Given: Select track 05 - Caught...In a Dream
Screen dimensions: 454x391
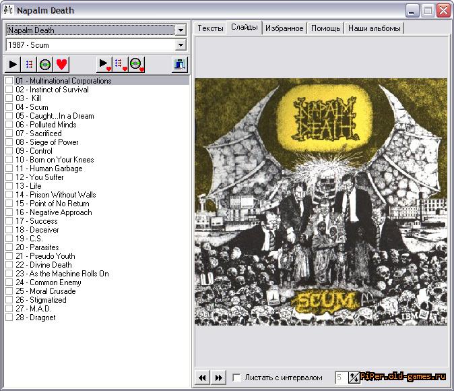Looking at the screenshot, I should [55, 116].
